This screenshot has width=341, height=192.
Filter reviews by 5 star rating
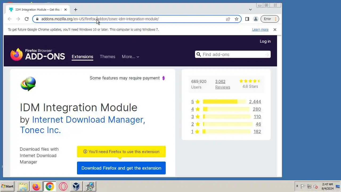[195, 102]
